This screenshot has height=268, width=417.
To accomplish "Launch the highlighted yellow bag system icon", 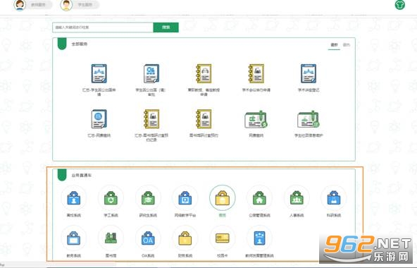I will (x=223, y=198).
